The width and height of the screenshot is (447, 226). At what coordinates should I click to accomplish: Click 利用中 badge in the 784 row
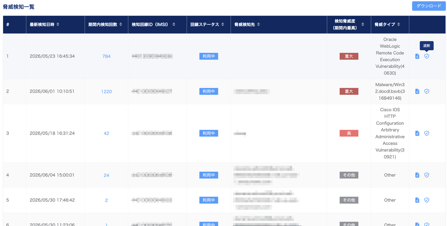click(x=209, y=56)
